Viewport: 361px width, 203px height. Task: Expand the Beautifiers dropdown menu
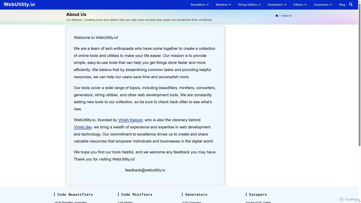click(200, 5)
